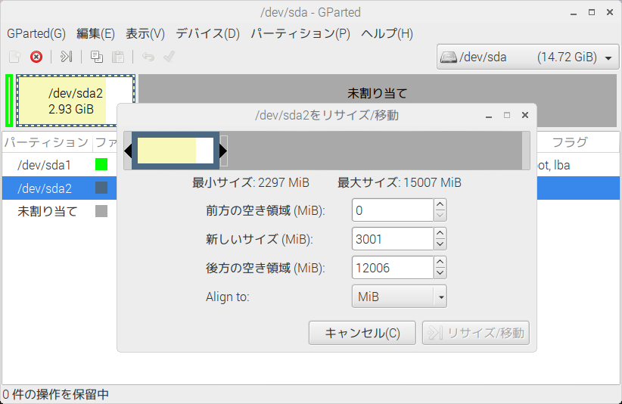
Task: Click the 最大サイズ: 15007 MiB text
Action: (x=400, y=183)
